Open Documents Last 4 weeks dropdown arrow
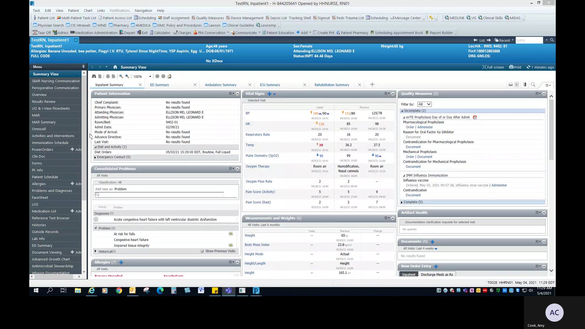Viewport: 585px width, 329px height. click(436, 249)
